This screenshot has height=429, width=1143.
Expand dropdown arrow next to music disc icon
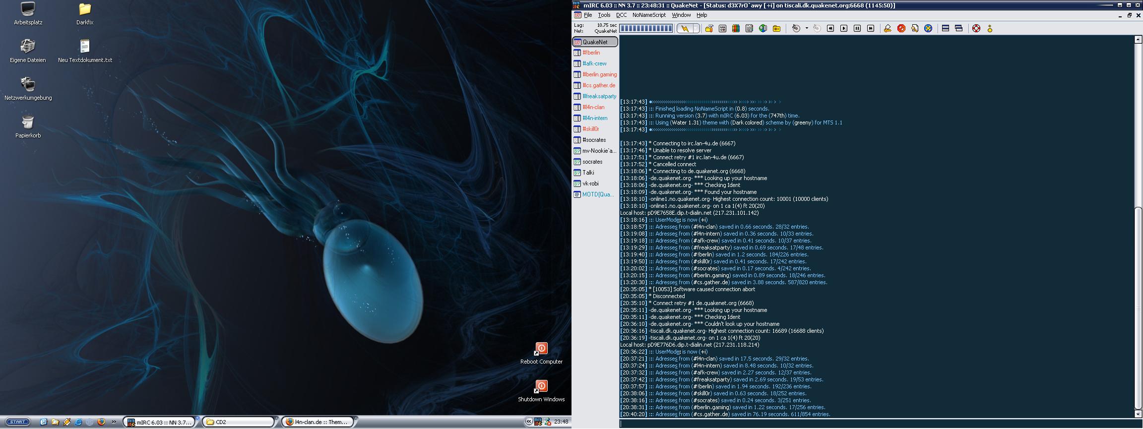coord(807,29)
